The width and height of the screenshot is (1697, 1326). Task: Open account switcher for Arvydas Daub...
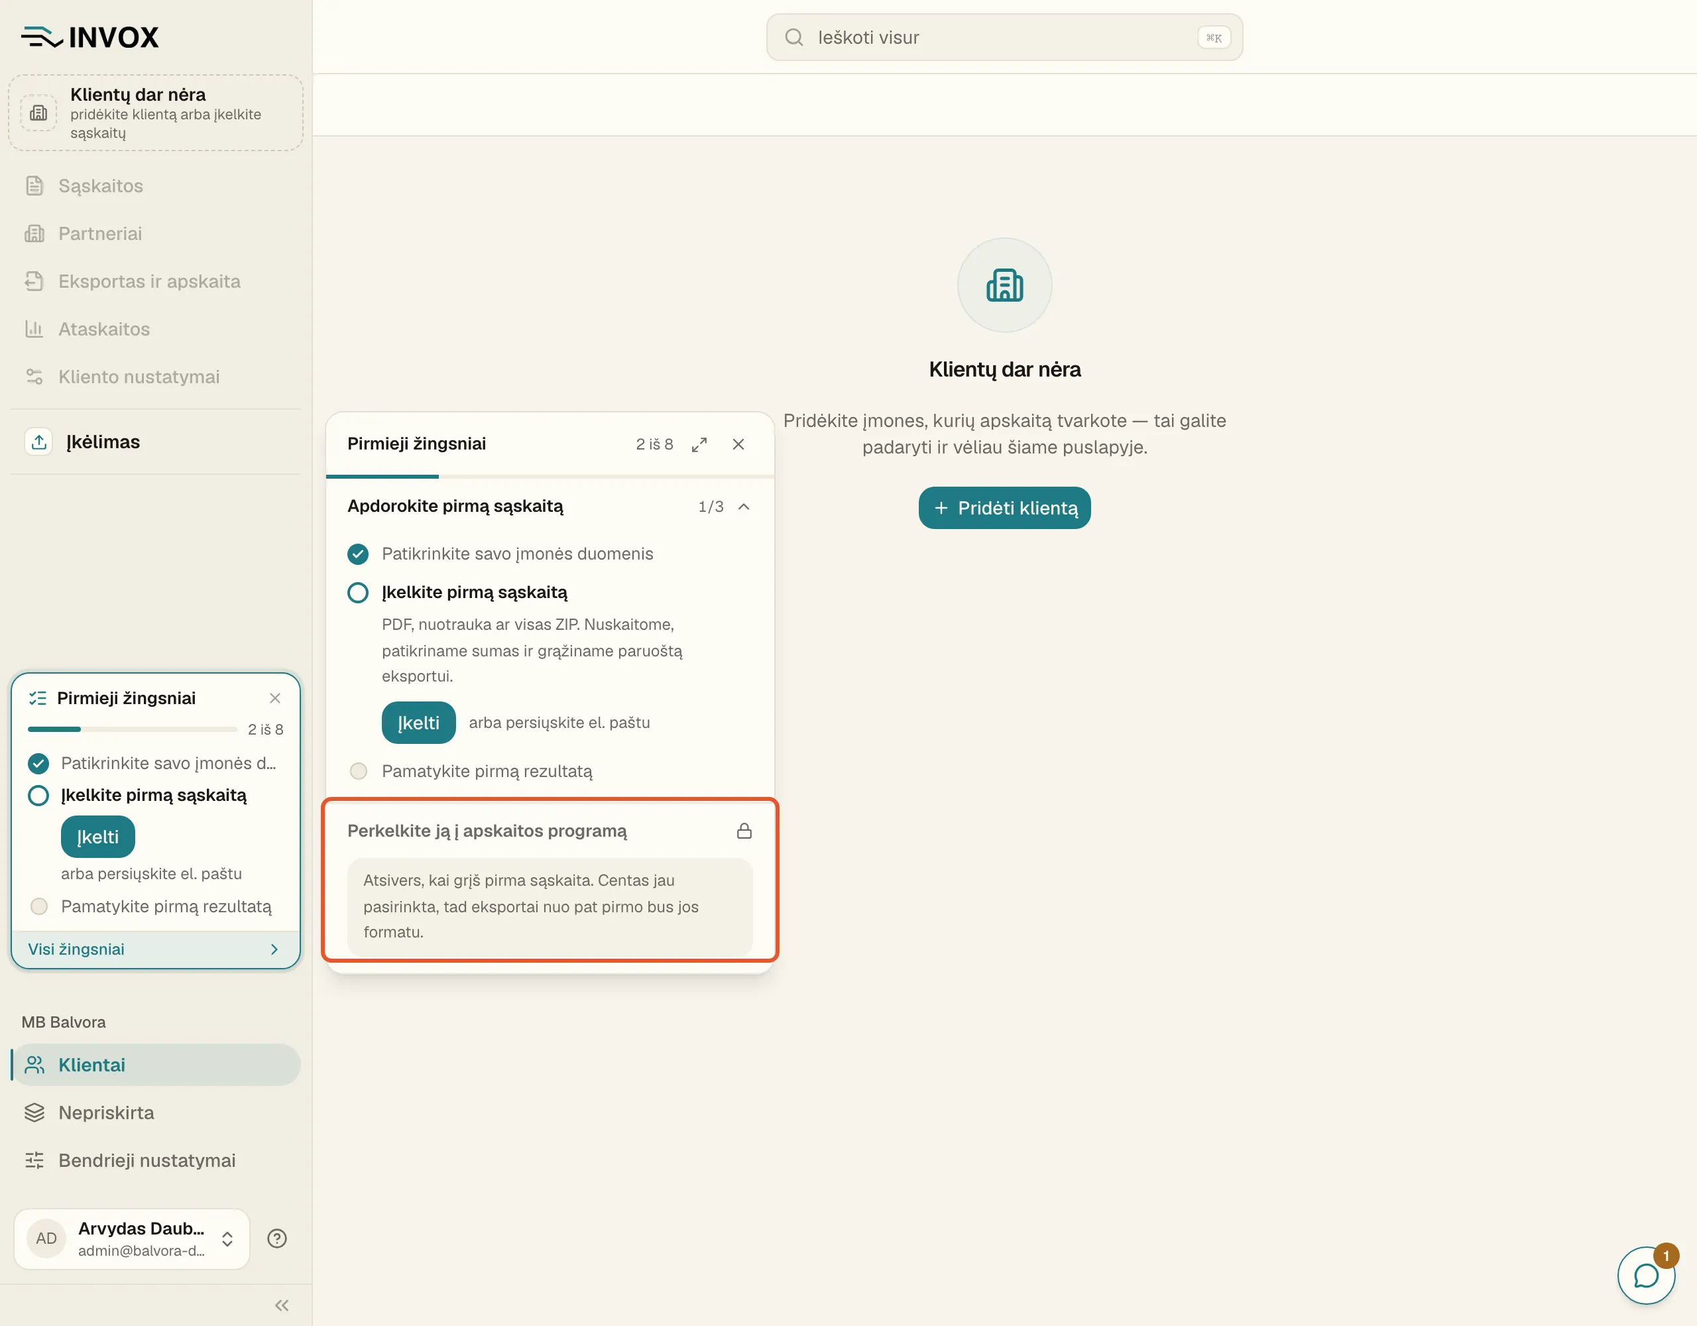[132, 1239]
